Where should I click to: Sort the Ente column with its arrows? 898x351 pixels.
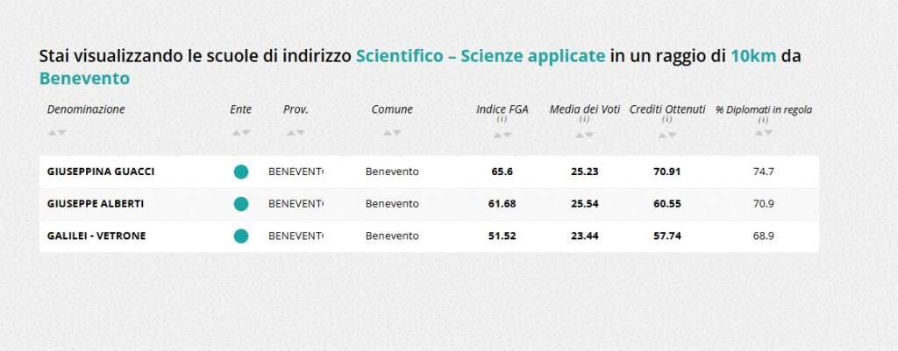(x=240, y=133)
